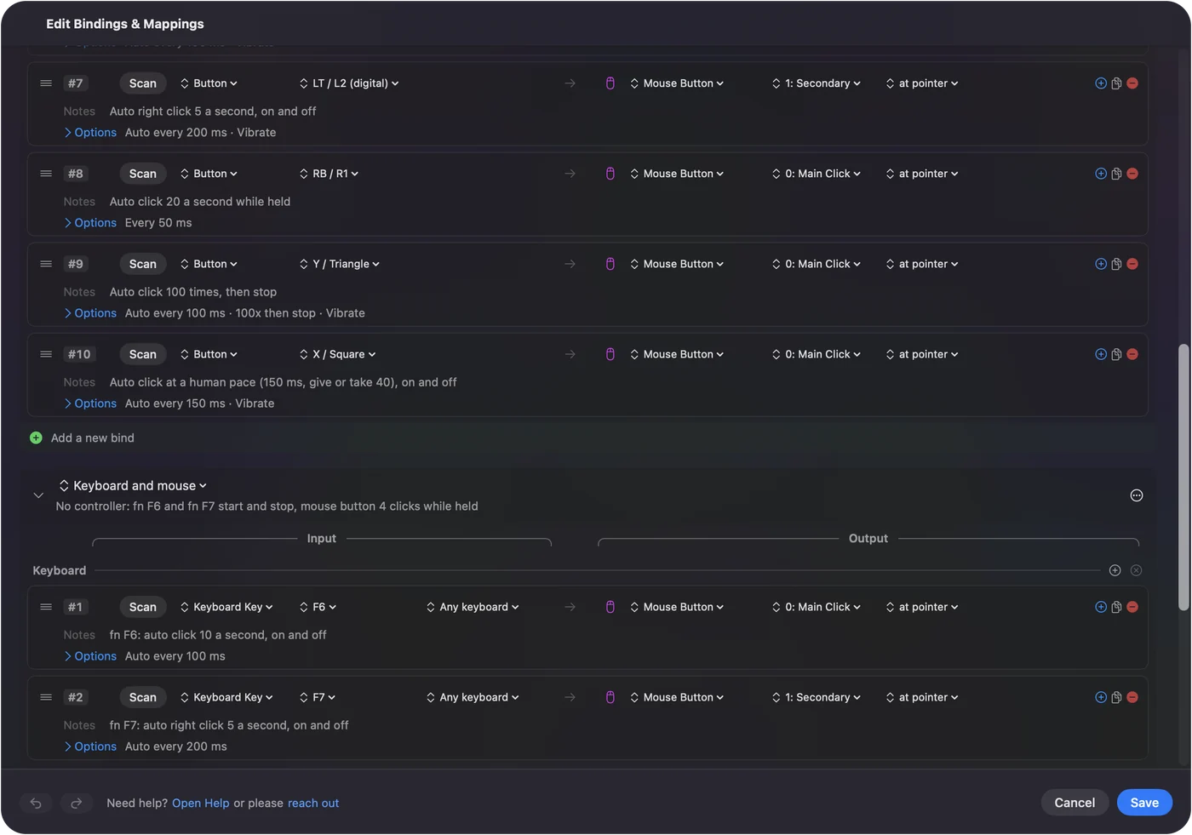Viewport: 1192px width, 835px height.
Task: Click the green plus add bind icon
Action: coord(36,438)
